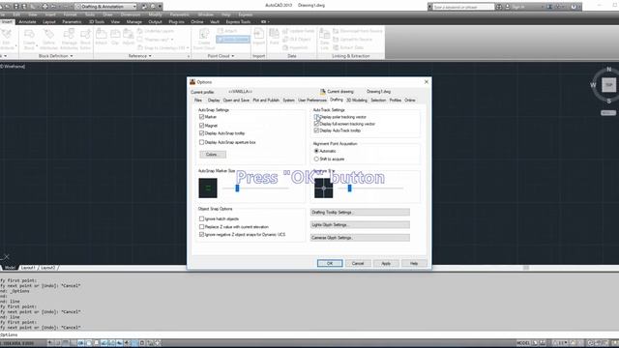The image size is (619, 348).
Task: Toggle the Magnet checkbox
Action: [x=202, y=125]
